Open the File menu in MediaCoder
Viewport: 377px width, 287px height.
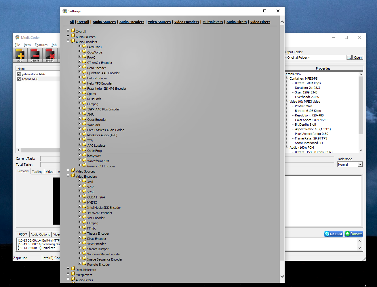17,45
